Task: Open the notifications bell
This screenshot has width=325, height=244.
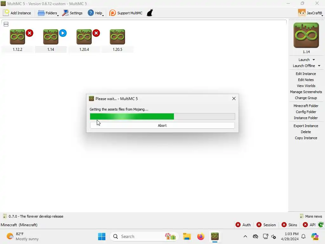Action: tap(303, 236)
